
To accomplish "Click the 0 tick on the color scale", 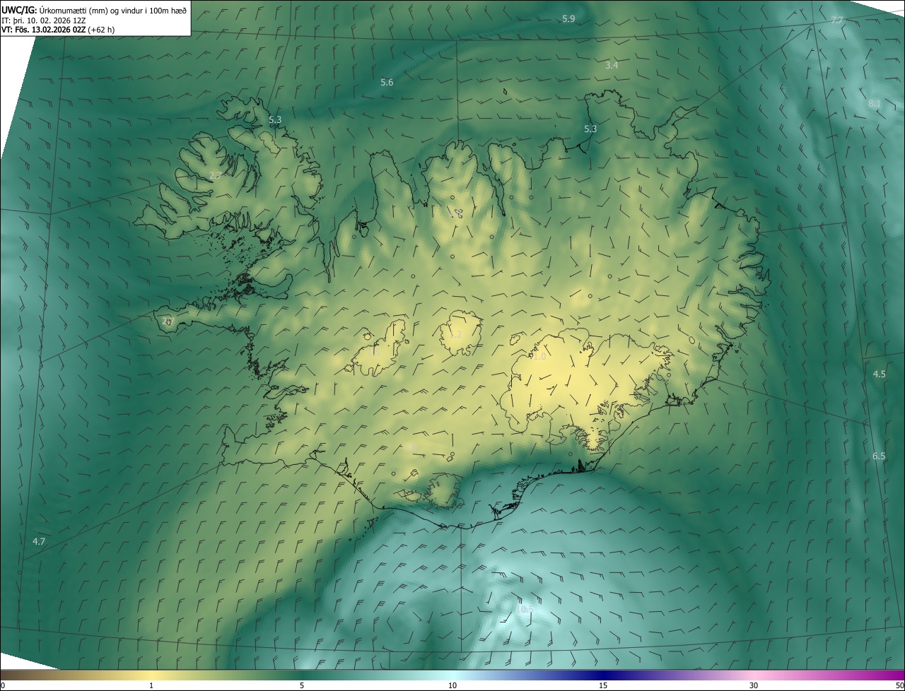I will click(x=3, y=685).
